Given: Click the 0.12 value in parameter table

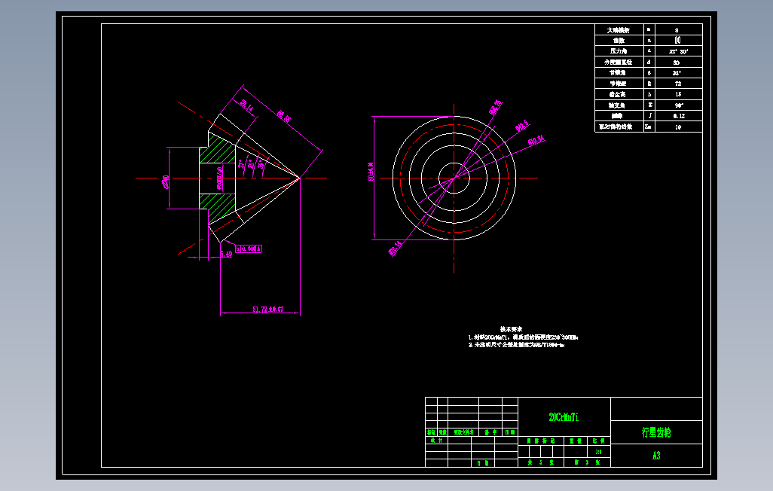Looking at the screenshot, I should (679, 116).
